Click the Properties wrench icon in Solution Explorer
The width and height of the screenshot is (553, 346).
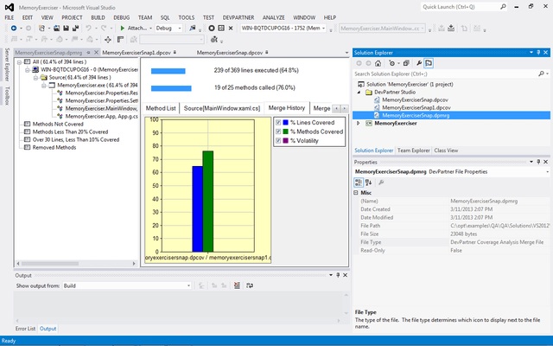tap(418, 63)
